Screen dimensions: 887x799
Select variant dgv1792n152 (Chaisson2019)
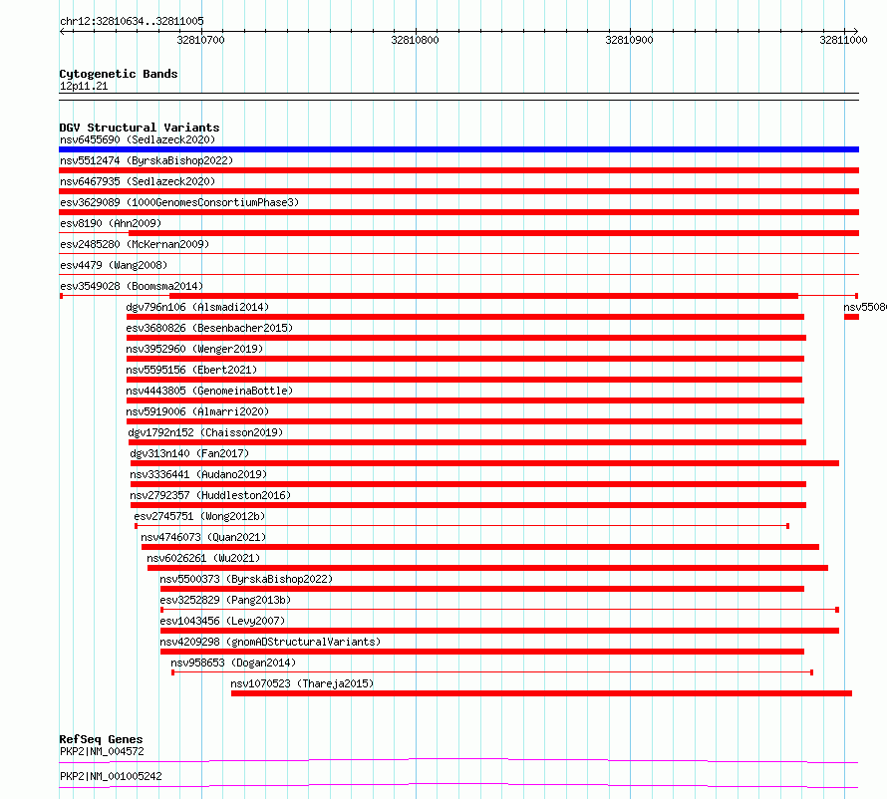tap(205, 432)
